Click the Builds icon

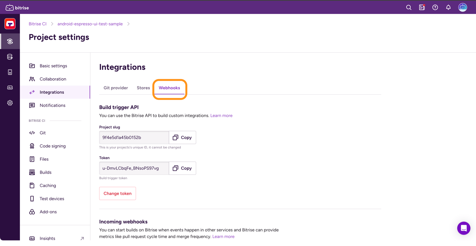pyautogui.click(x=32, y=172)
